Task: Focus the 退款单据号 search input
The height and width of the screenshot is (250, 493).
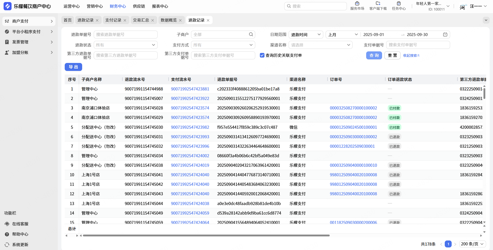Action: pos(126,34)
